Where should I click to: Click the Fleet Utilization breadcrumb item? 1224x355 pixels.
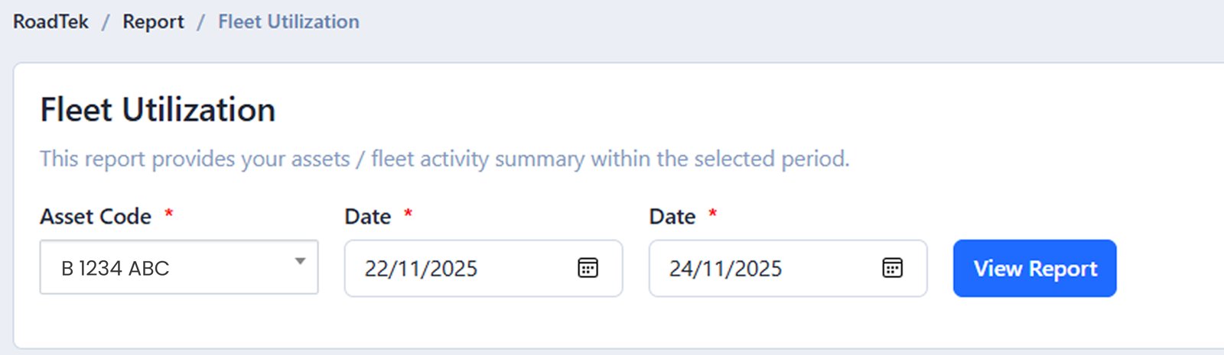coord(288,21)
